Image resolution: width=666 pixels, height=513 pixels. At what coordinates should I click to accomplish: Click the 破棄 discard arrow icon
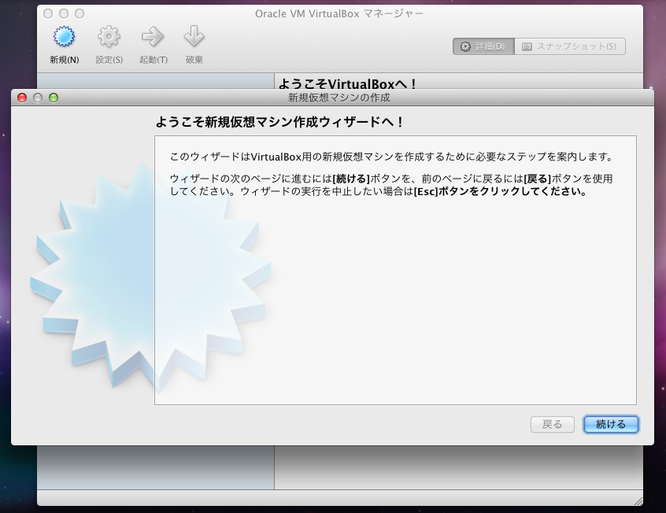(x=194, y=37)
